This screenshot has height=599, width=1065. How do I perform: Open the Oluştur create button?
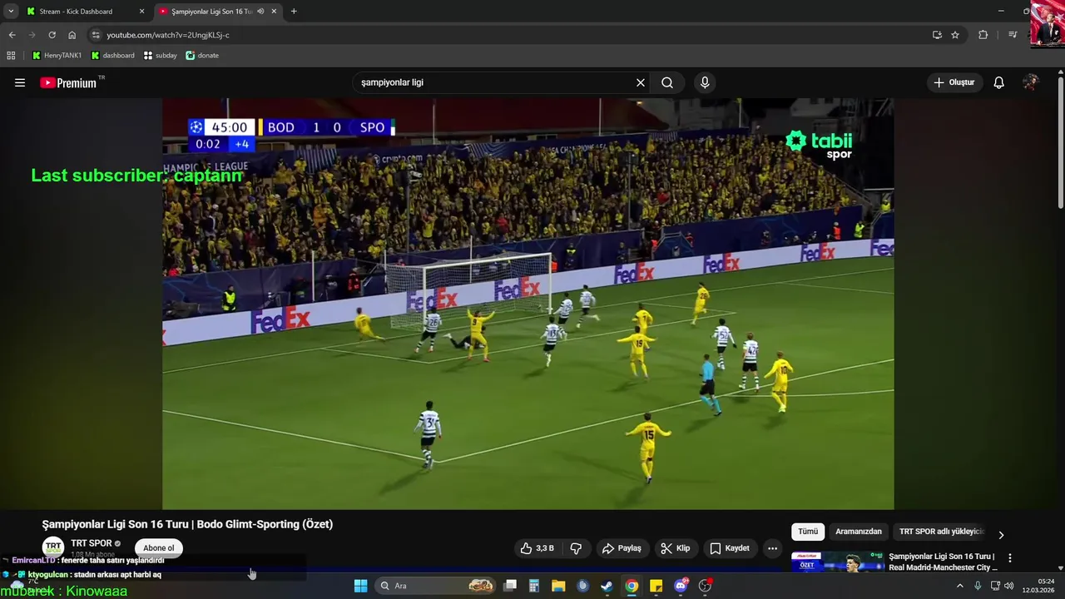pyautogui.click(x=954, y=82)
